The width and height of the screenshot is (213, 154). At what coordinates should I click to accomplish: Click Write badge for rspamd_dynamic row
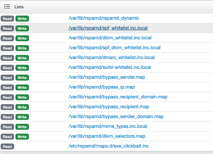coord(22,19)
